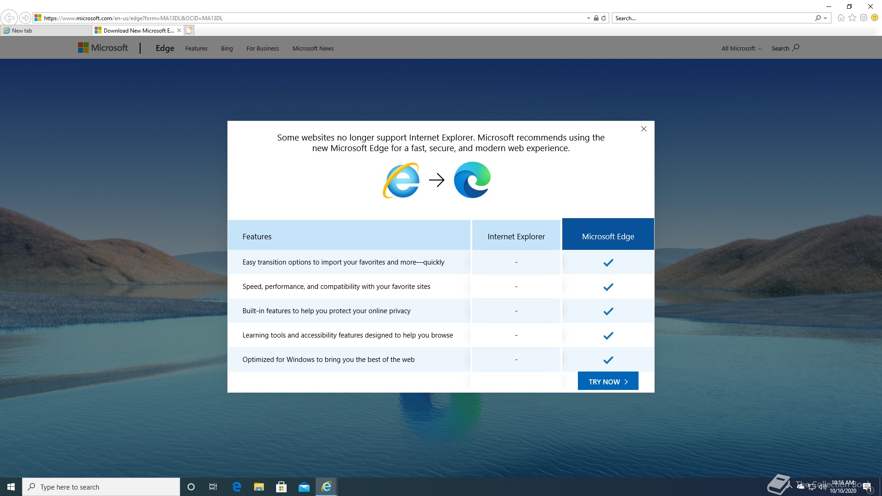Open IE tools gear icon

[x=864, y=18]
